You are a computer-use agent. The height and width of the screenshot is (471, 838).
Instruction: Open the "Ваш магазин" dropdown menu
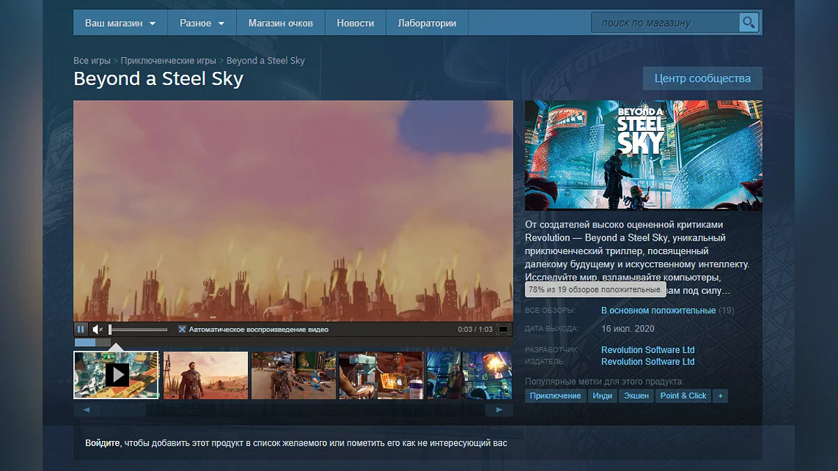click(x=120, y=23)
